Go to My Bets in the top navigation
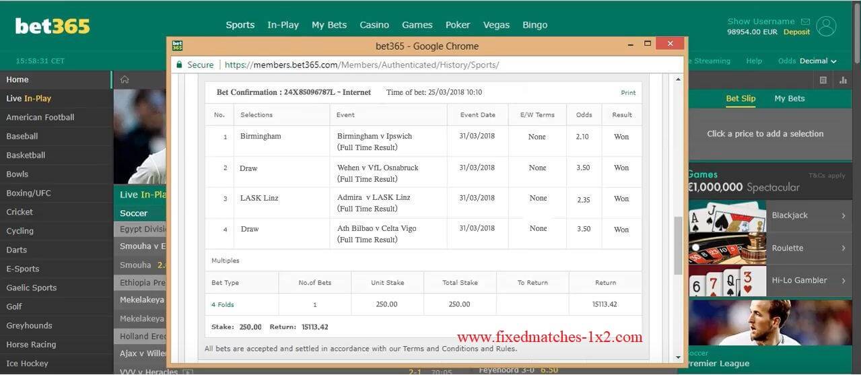 tap(329, 25)
